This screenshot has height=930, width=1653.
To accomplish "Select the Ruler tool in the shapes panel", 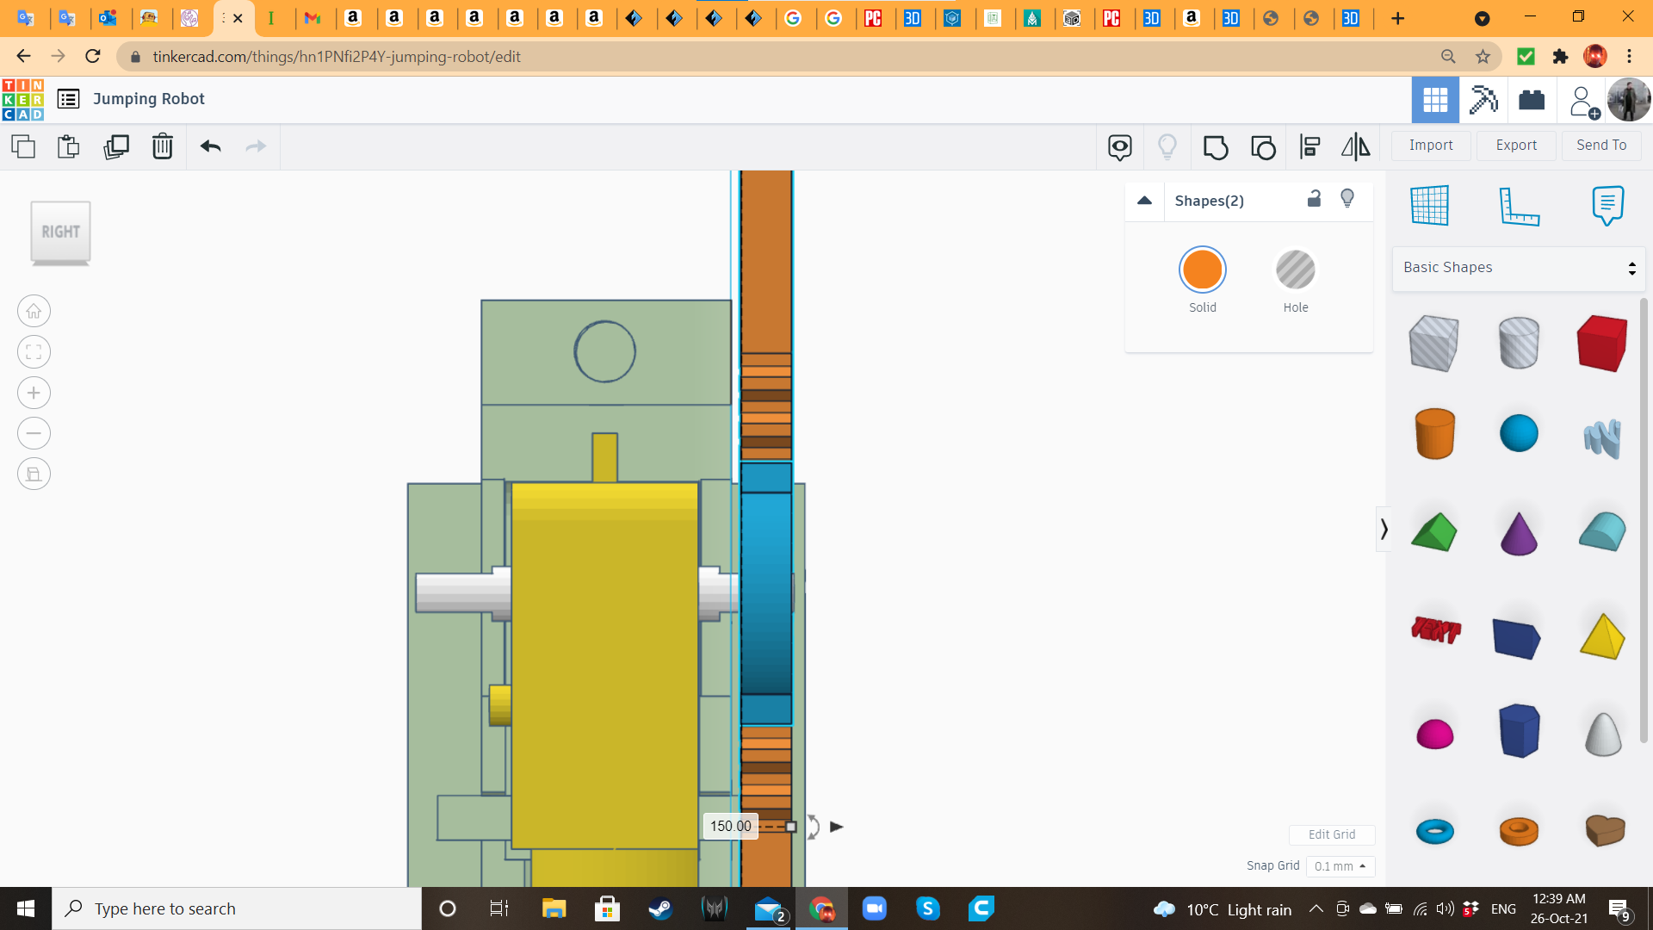I will (1519, 207).
